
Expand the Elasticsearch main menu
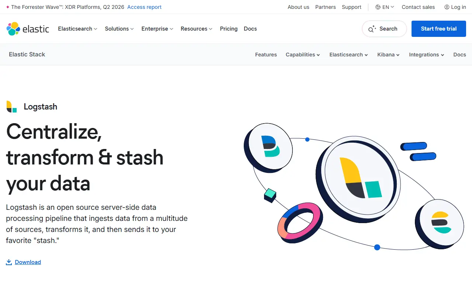77,29
